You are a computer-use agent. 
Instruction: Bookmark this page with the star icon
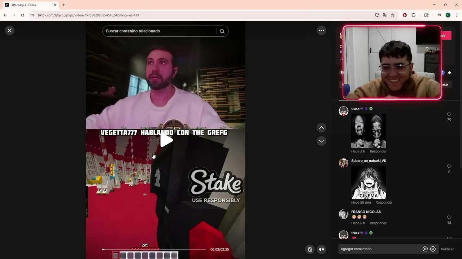pyautogui.click(x=393, y=15)
